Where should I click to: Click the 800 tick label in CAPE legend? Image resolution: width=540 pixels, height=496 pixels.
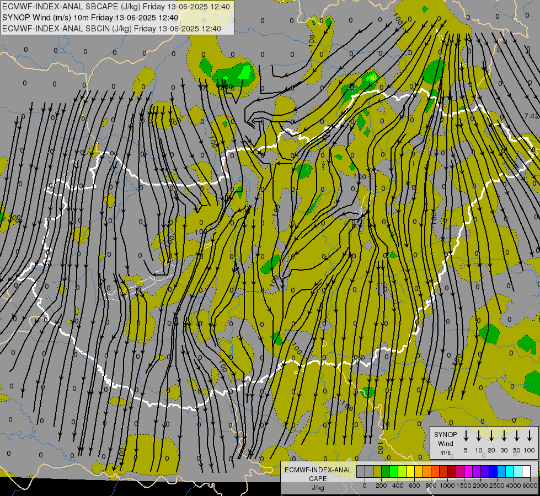click(431, 486)
